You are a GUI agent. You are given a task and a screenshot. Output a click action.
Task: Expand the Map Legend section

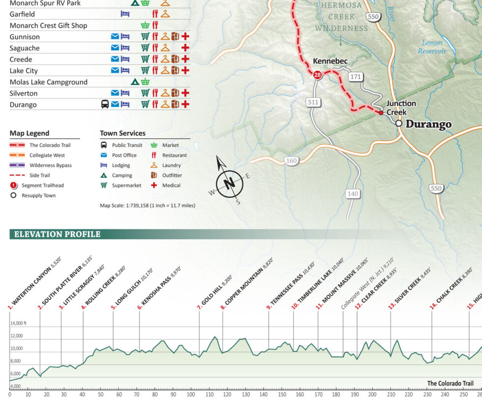tap(30, 133)
